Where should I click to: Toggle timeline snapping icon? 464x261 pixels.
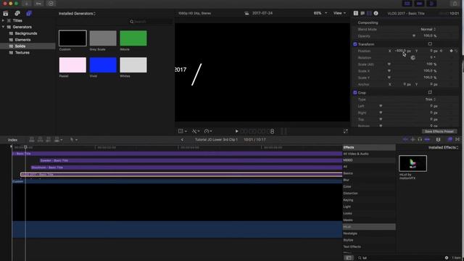(427, 139)
